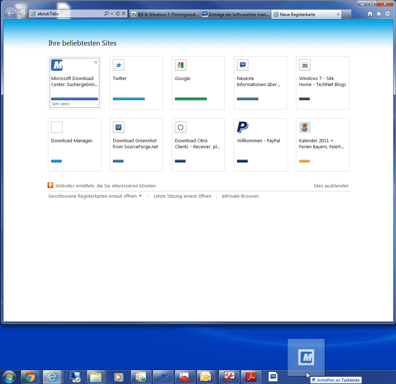Open Windows Explorer folder on the taskbar
This screenshot has width=396, height=384.
(96, 377)
